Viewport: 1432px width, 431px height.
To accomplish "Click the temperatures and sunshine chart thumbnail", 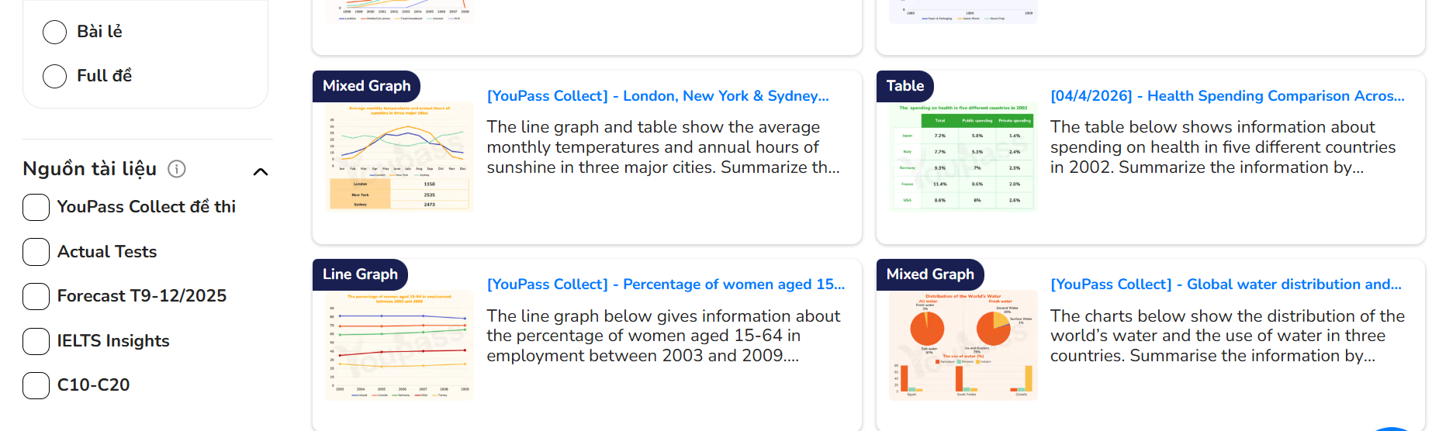I will [x=400, y=157].
